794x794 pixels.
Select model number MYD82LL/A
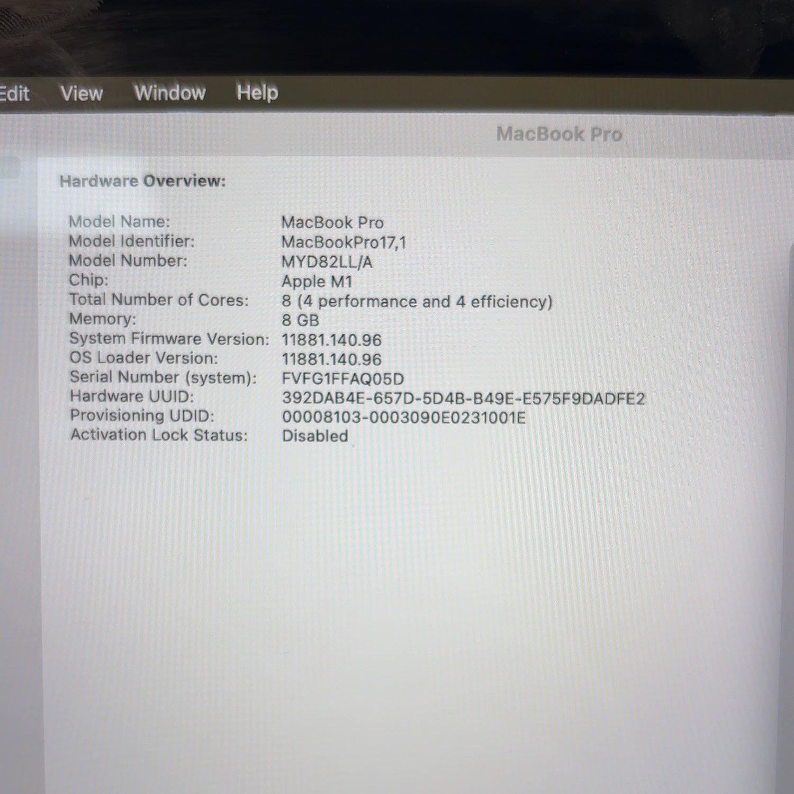pos(327,262)
